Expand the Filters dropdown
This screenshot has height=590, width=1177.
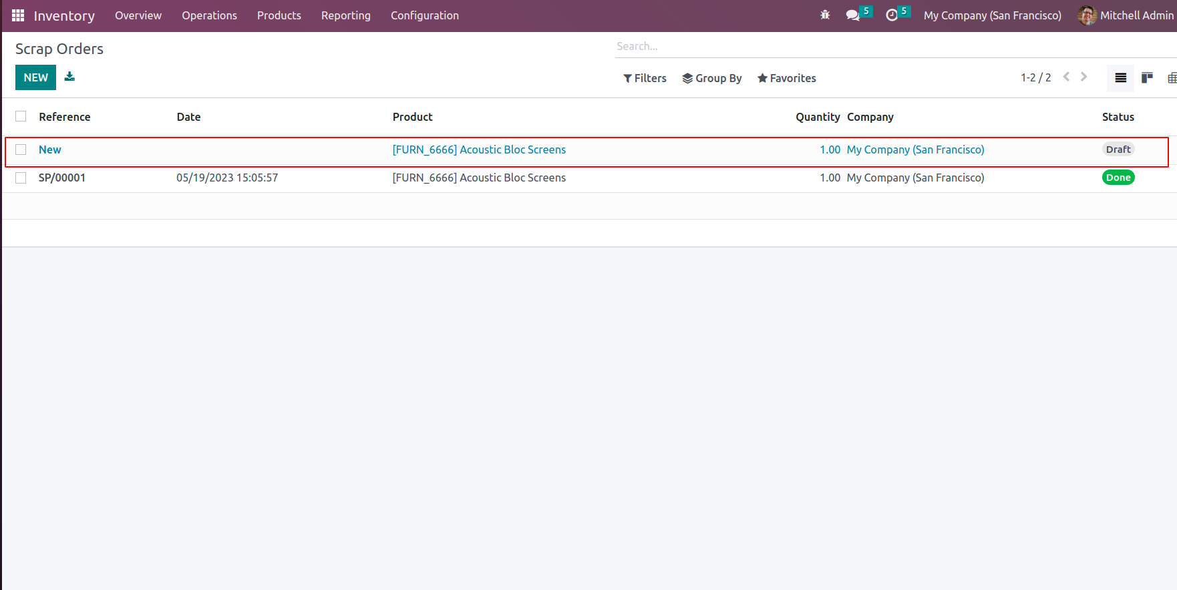(645, 78)
